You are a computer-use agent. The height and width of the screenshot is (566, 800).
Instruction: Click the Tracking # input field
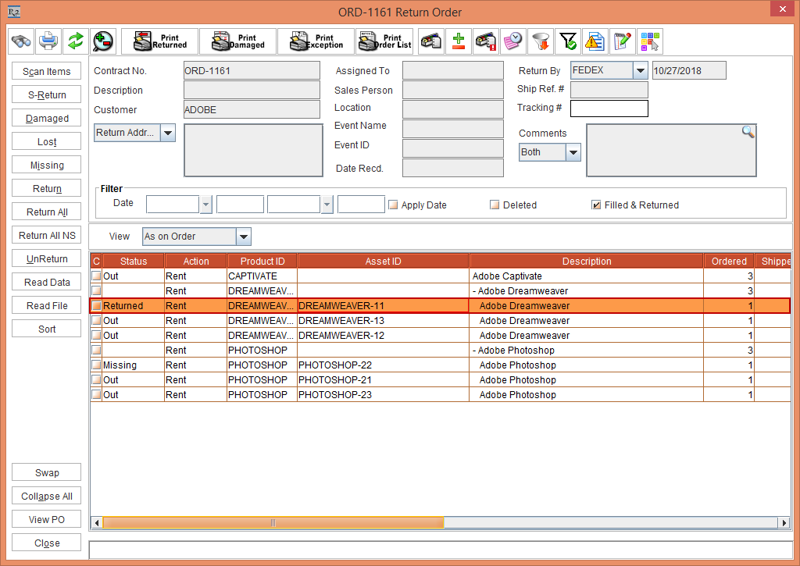[x=609, y=109]
